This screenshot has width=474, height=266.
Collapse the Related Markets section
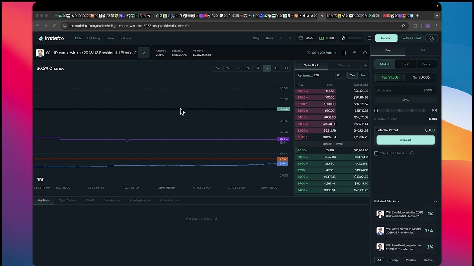pyautogui.click(x=435, y=201)
